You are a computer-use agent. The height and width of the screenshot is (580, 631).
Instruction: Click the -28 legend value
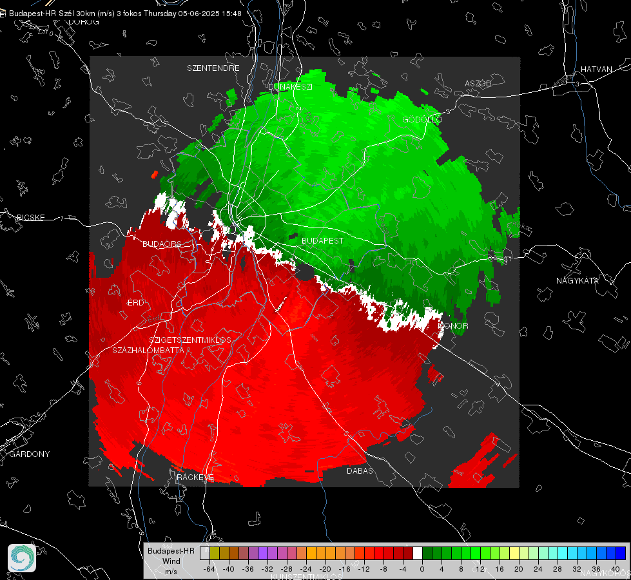pos(287,569)
